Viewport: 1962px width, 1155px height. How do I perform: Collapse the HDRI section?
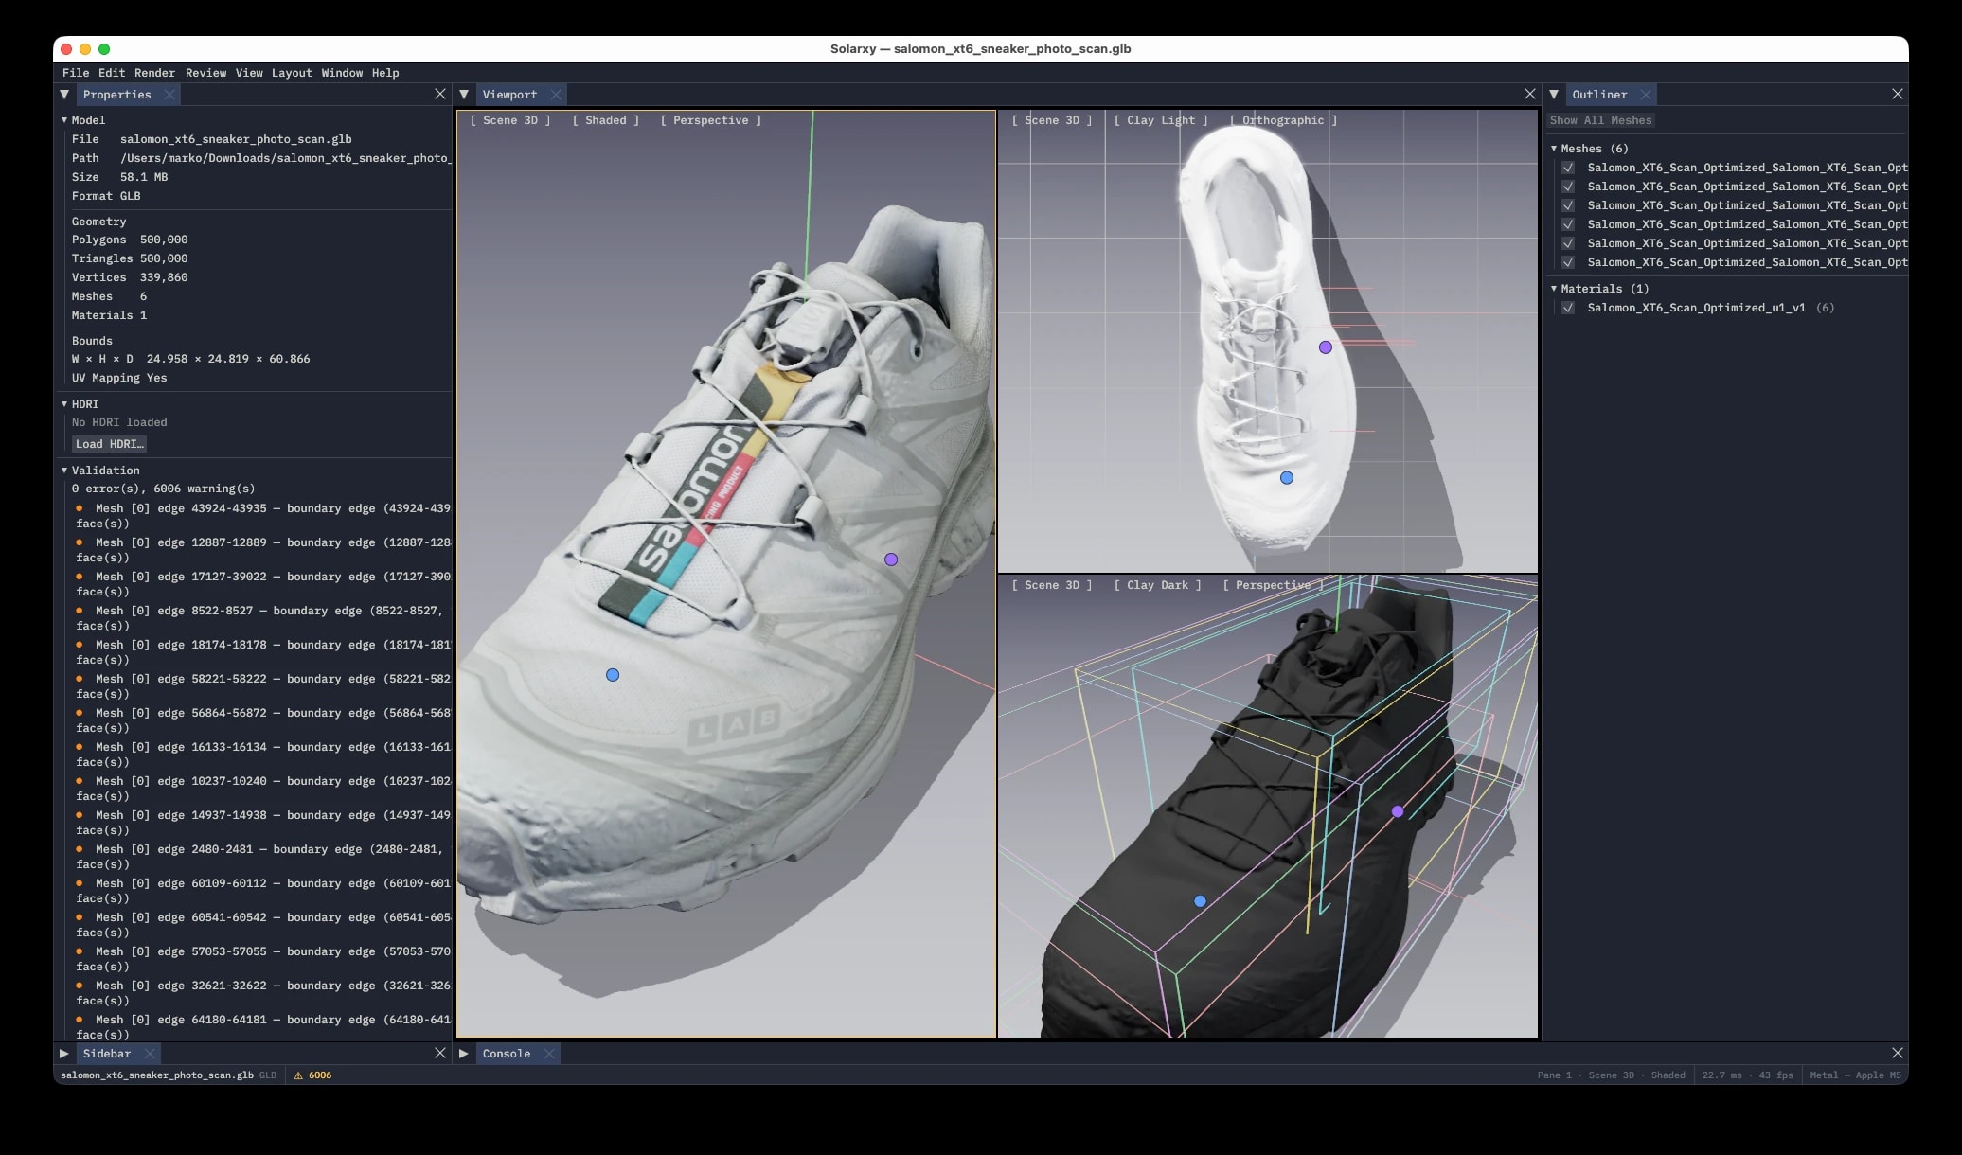tap(64, 404)
